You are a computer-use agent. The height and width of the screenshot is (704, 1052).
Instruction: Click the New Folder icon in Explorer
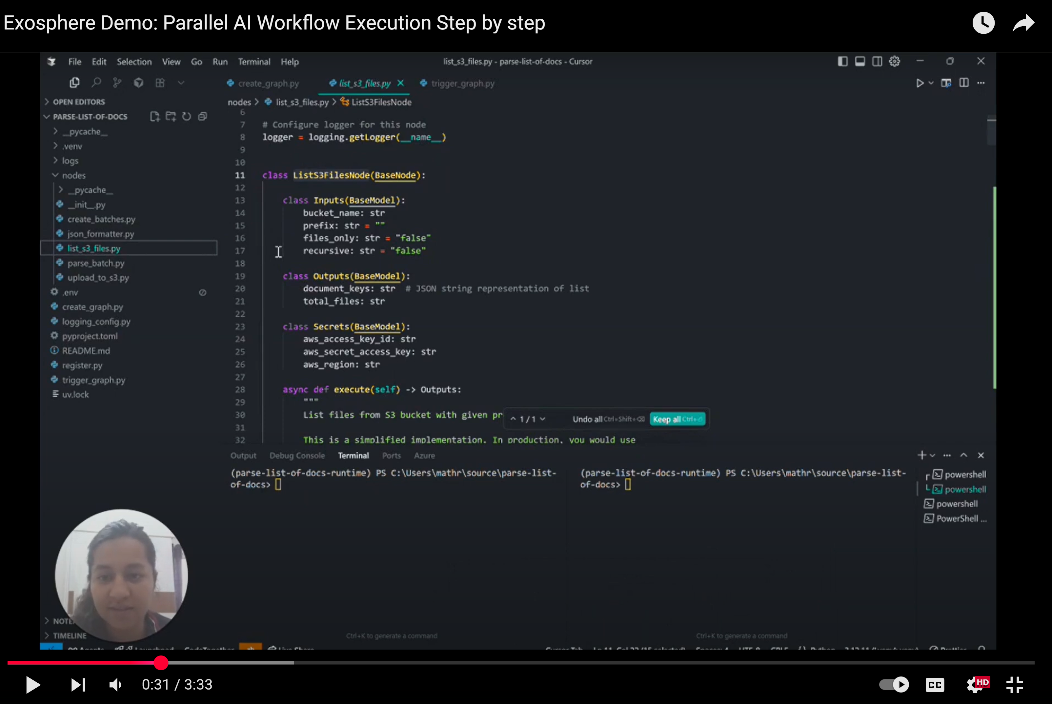click(x=171, y=116)
